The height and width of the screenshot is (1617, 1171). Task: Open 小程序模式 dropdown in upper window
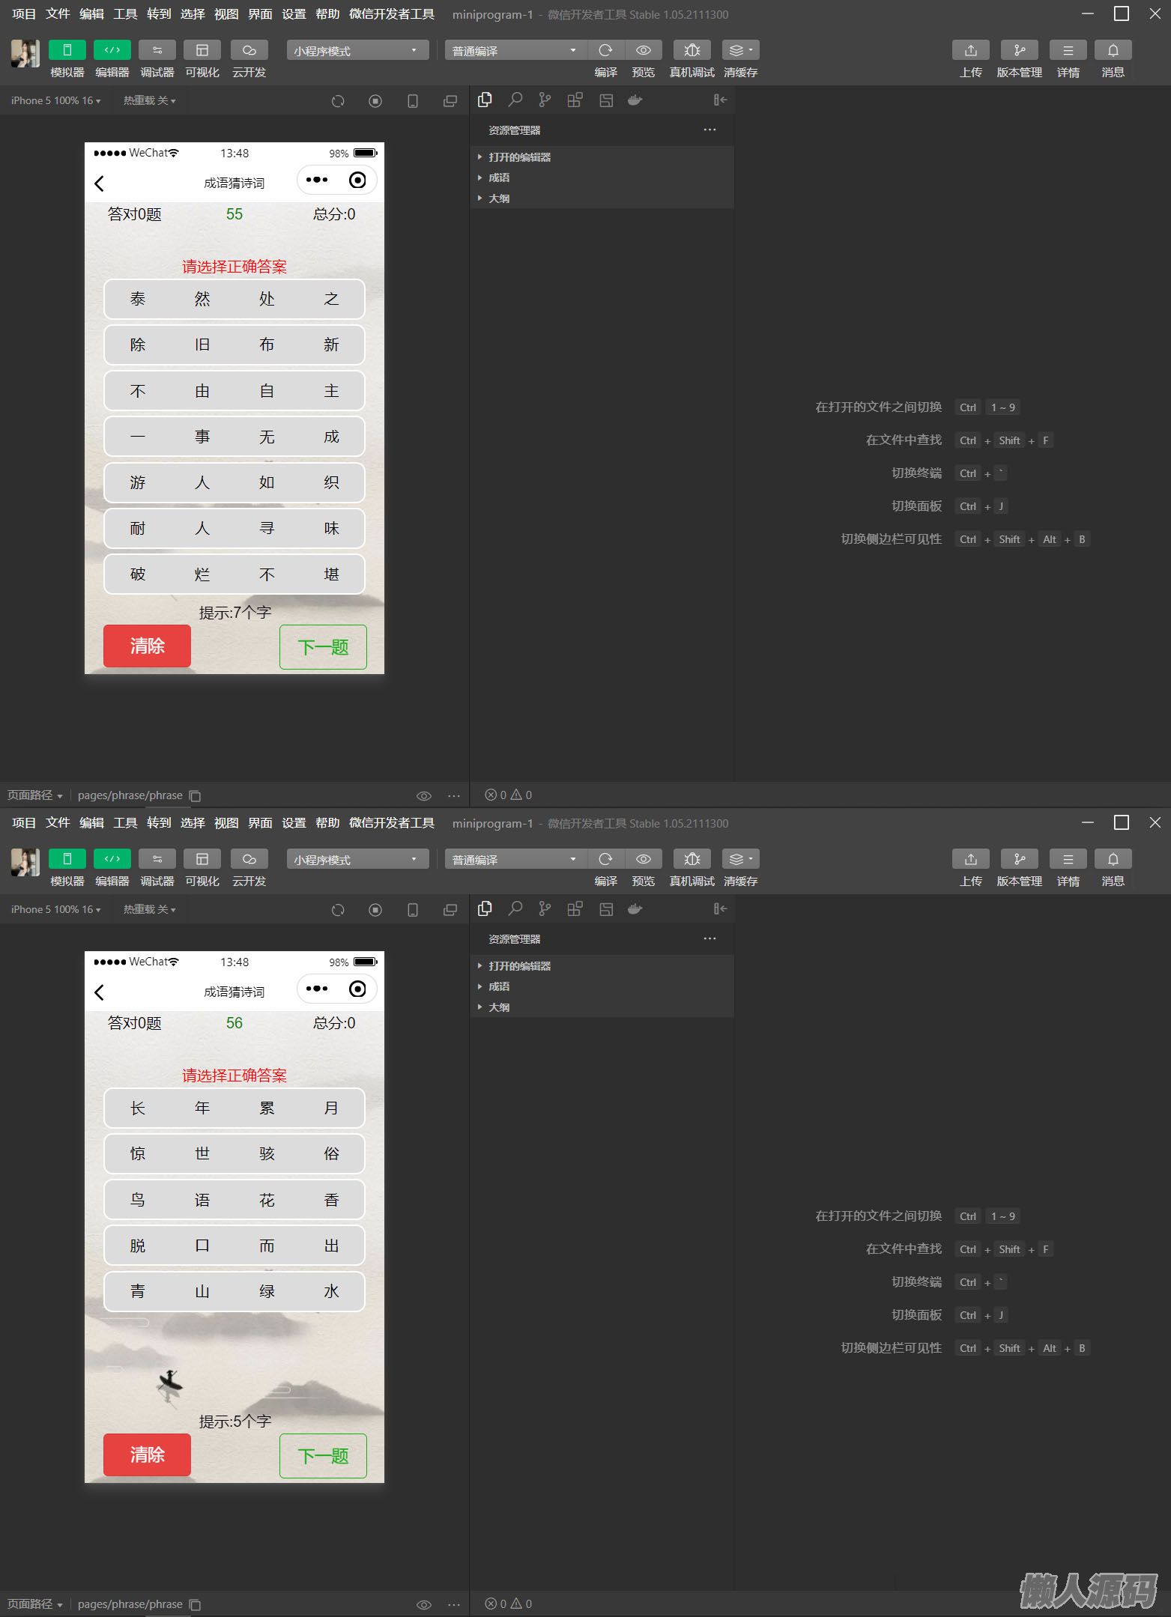pos(358,50)
